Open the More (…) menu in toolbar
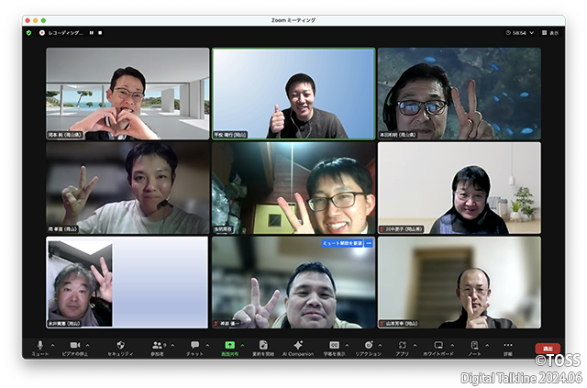The image size is (587, 388). 508,345
